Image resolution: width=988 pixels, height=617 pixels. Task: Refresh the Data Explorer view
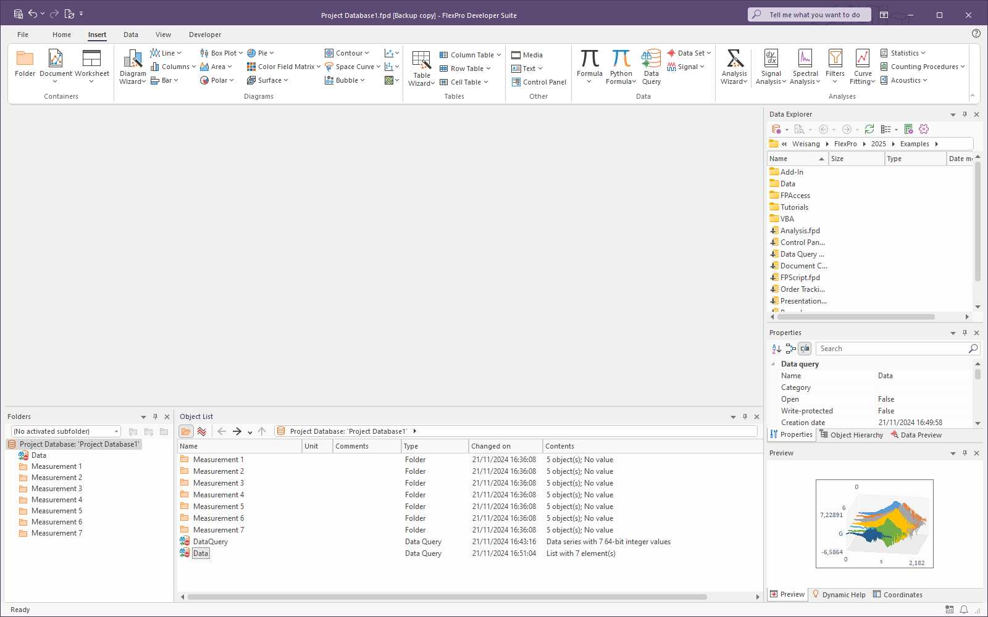click(x=869, y=129)
